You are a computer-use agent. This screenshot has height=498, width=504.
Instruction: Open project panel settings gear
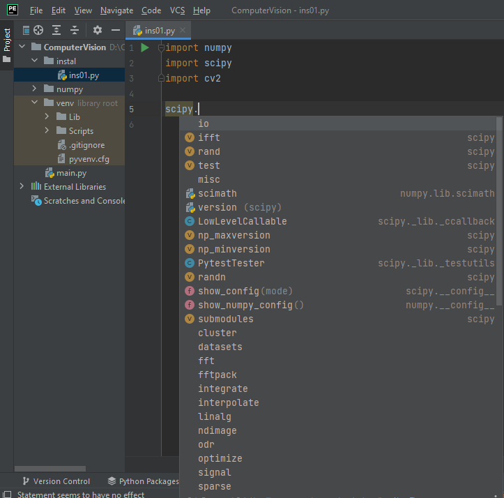point(98,30)
